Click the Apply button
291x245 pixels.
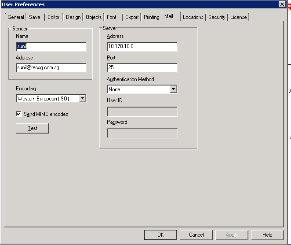[x=232, y=235]
